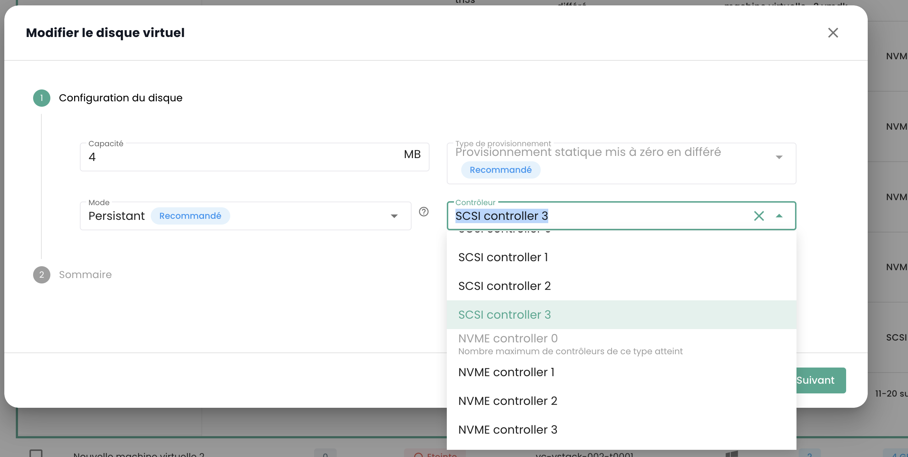Tick the checkbox beside Nouvelle machine virtuelle
The width and height of the screenshot is (908, 457).
coord(36,453)
